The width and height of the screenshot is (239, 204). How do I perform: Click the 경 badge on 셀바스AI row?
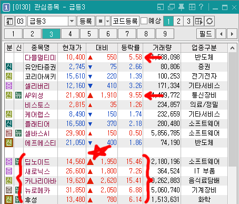[9, 133]
